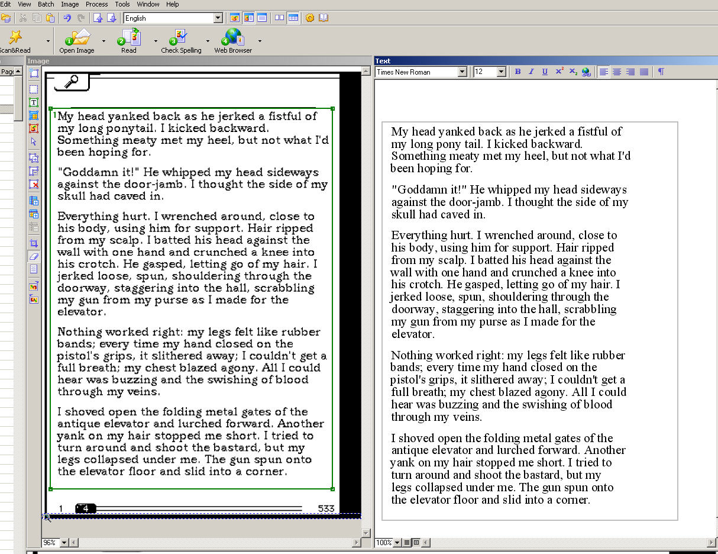Click the Paste clipboard icon

50,18
